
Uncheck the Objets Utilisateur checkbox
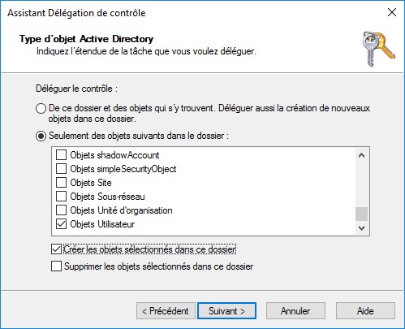click(x=61, y=224)
